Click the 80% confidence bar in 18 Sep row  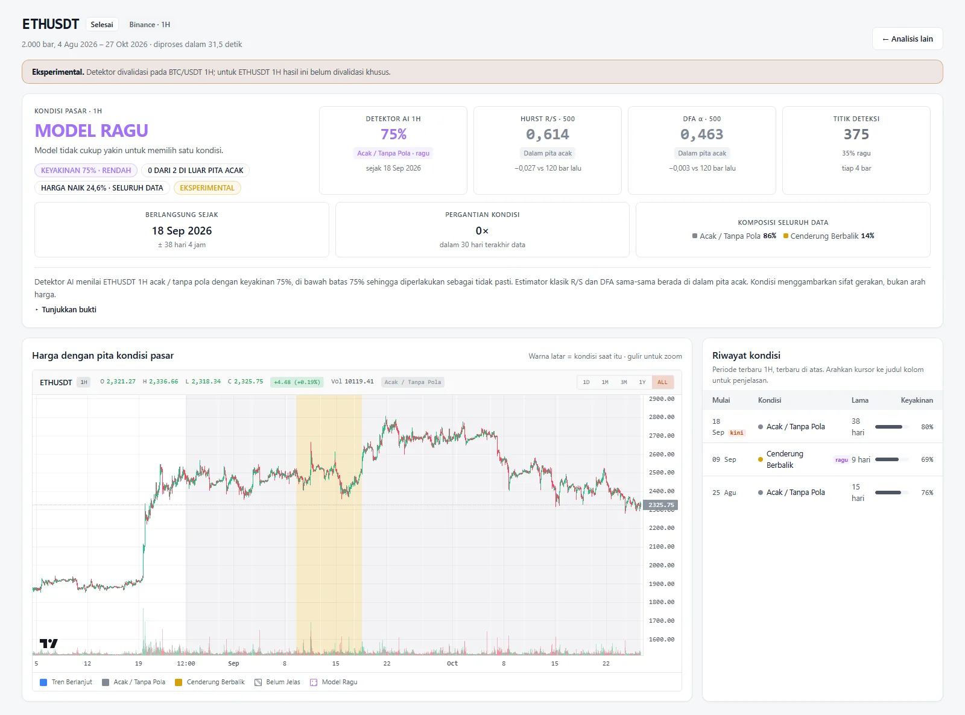coord(892,427)
